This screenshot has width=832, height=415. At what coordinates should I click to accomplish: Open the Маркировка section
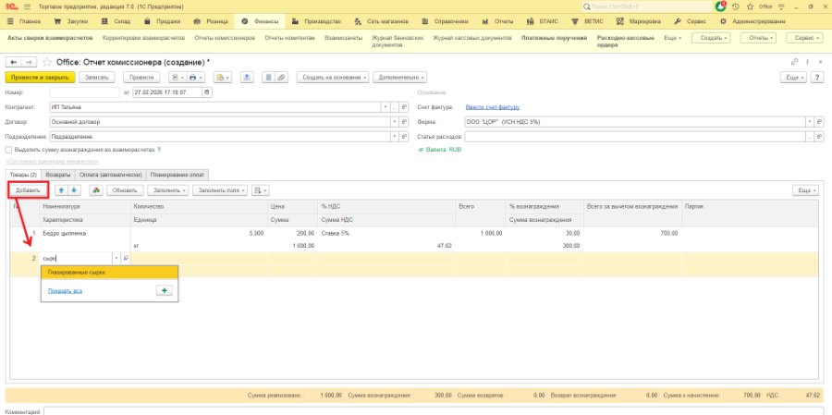click(638, 22)
